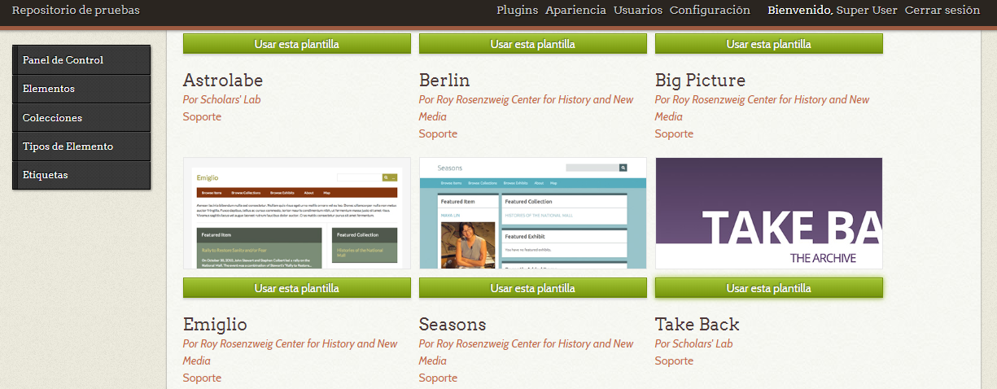This screenshot has width=997, height=389.
Task: Go to Apariencia in top navigation
Action: click(575, 11)
